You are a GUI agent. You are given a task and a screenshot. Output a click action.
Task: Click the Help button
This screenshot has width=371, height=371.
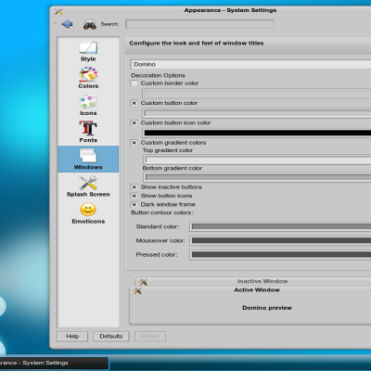click(x=72, y=337)
